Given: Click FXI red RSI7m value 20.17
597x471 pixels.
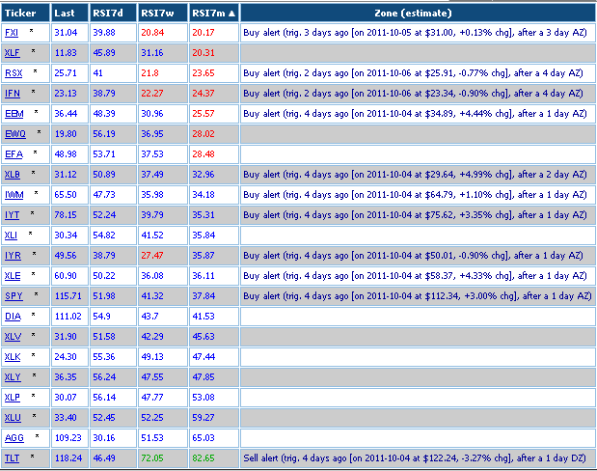Looking at the screenshot, I should pos(204,33).
